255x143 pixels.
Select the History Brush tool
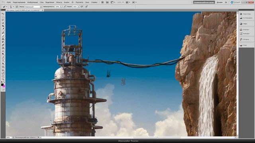(x=3, y=42)
